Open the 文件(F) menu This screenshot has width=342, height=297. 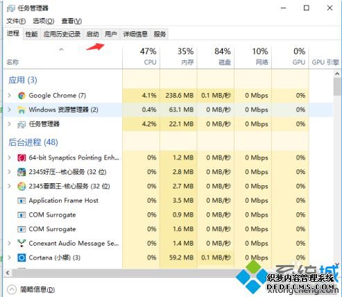16,21
